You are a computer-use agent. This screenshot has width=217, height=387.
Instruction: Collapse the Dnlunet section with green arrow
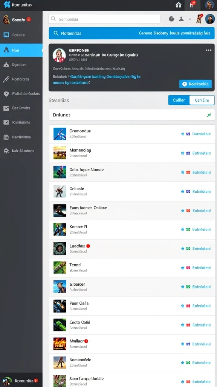point(209,115)
